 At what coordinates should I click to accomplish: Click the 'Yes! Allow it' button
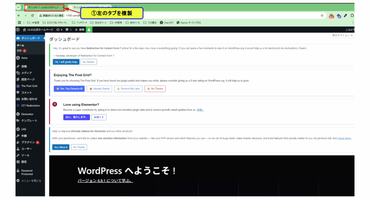coord(61,147)
